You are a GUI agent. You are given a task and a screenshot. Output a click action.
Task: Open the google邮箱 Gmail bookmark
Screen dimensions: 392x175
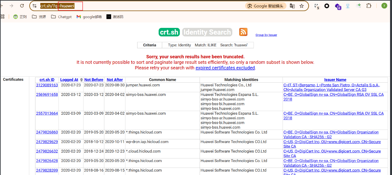89,17
